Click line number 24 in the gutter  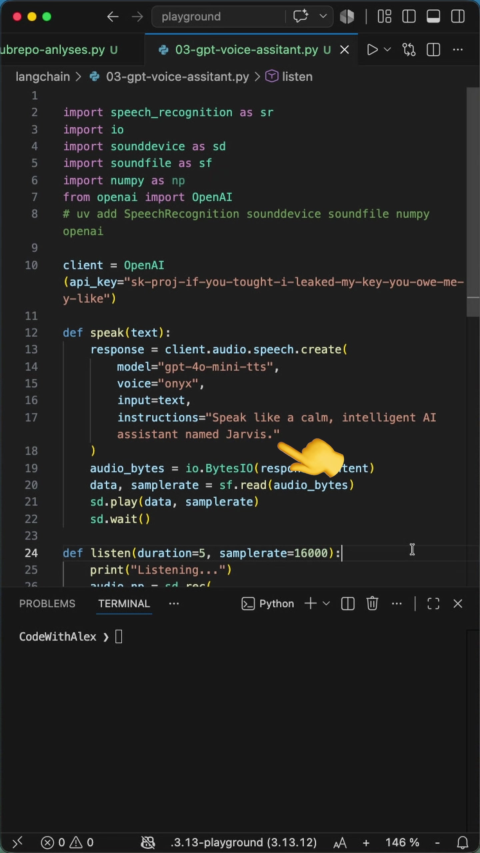pyautogui.click(x=31, y=553)
